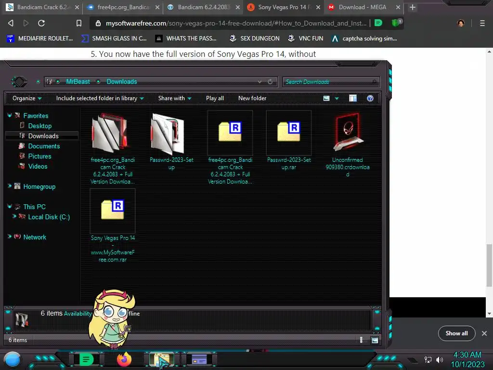493x370 pixels.
Task: Click the web page vertical scrollbar thumb
Action: pos(489,265)
